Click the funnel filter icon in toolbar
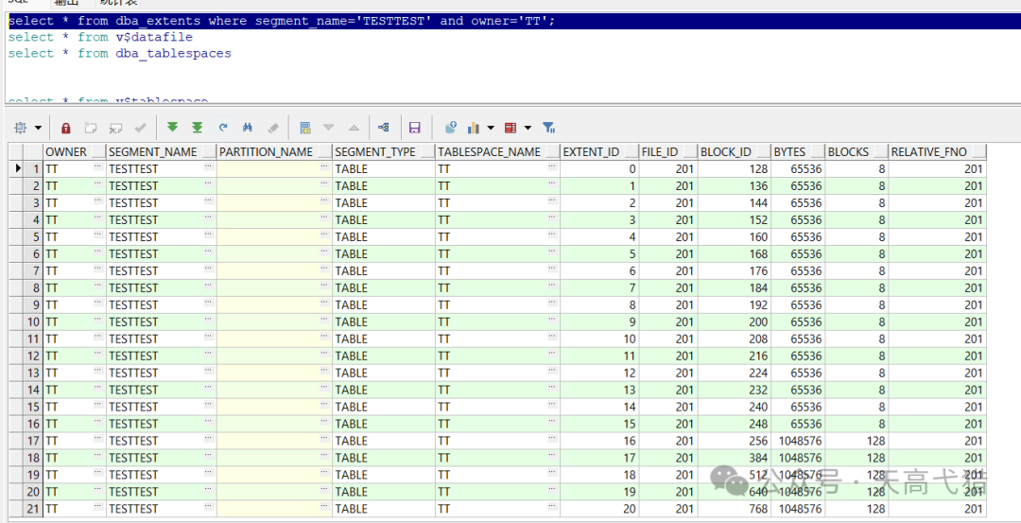This screenshot has height=523, width=1021. 548,128
